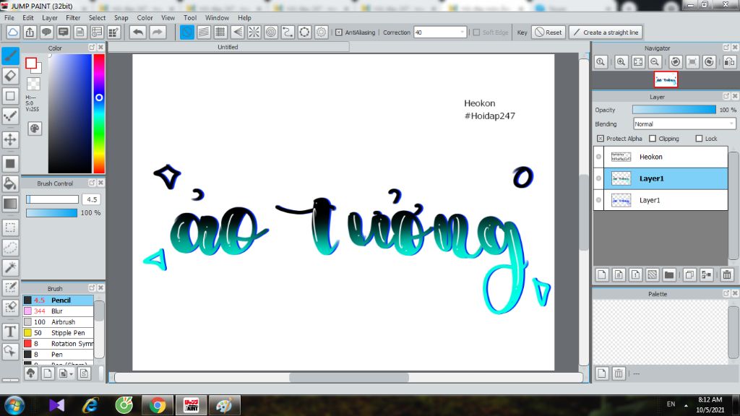
Task: Click the foreground color swatch
Action: tap(31, 64)
